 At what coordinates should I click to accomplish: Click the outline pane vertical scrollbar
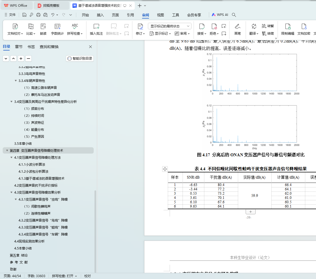95,231
